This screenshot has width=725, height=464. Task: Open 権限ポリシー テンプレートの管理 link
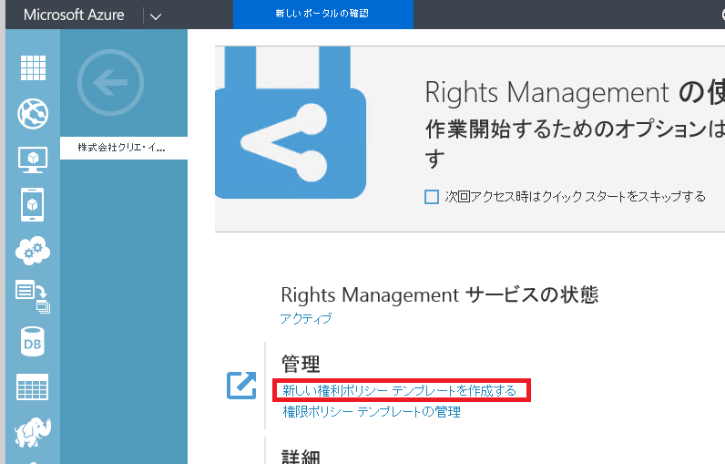tap(372, 412)
